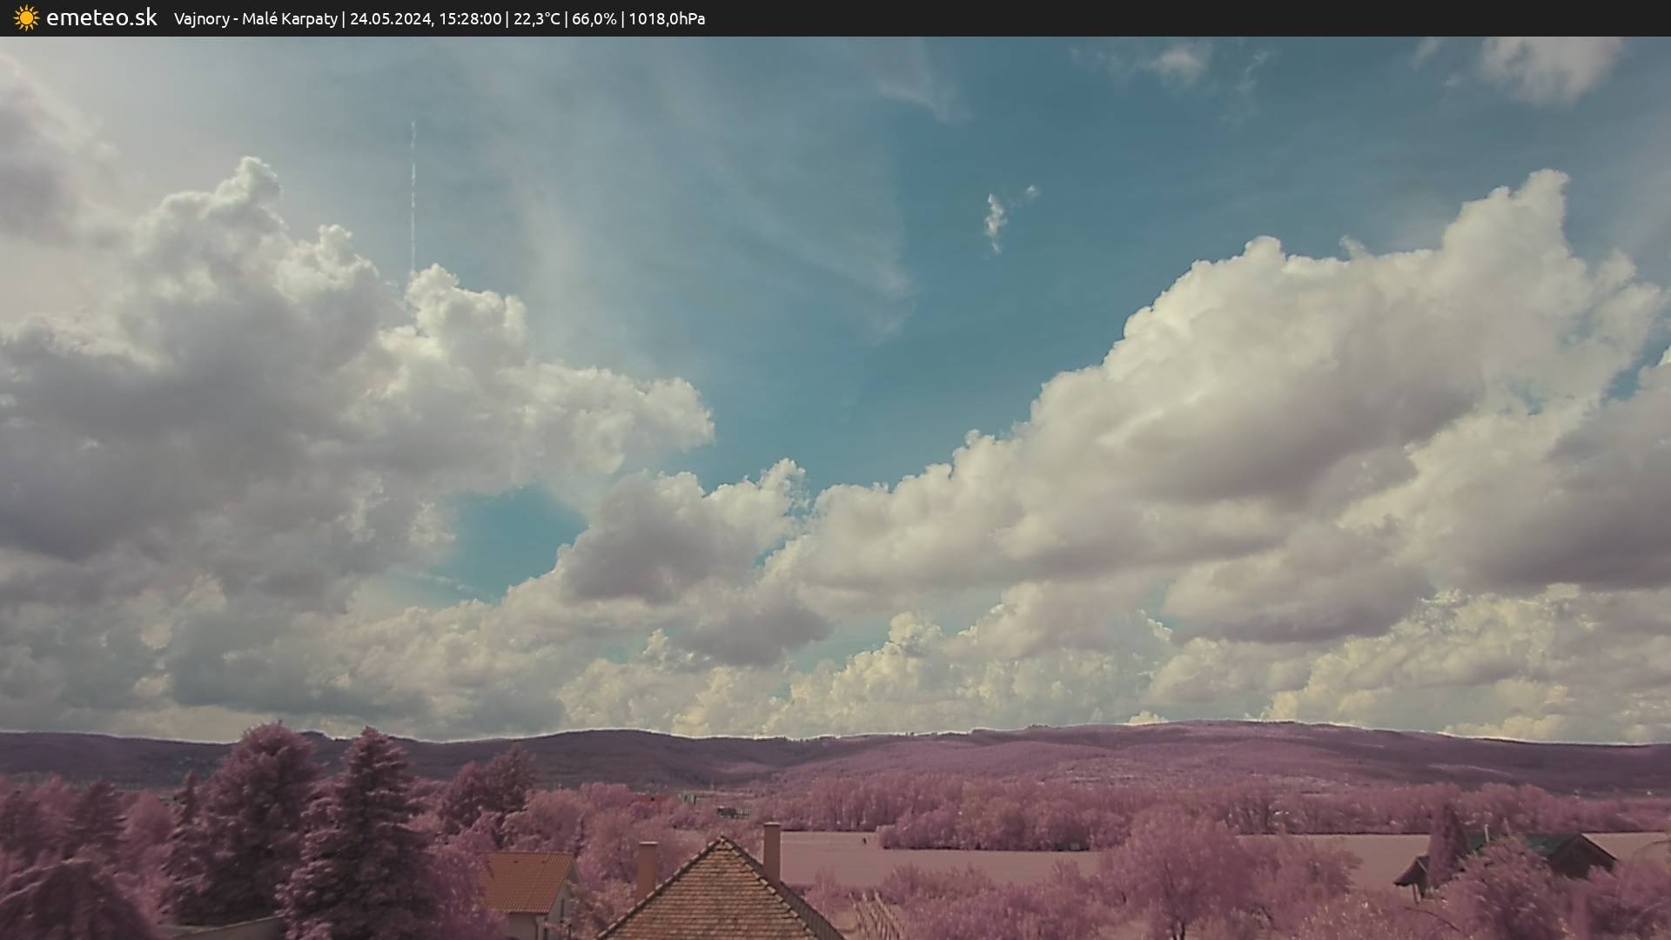Click the hill ridge on the horizon
This screenshot has width=1671, height=940.
pos(870,749)
